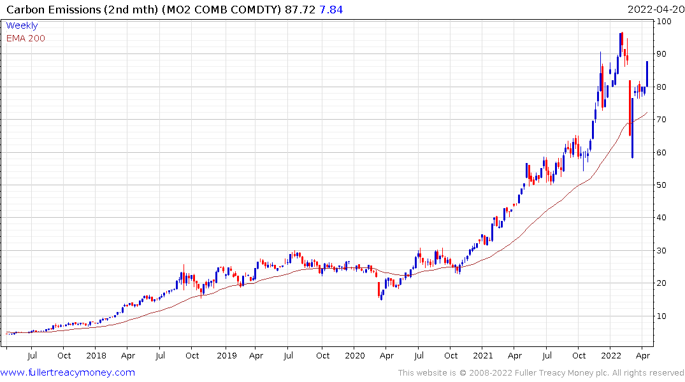This screenshot has width=685, height=382.
Task: Click the chart title 'Carbon Emissions (2nd mth)'
Action: (x=82, y=9)
